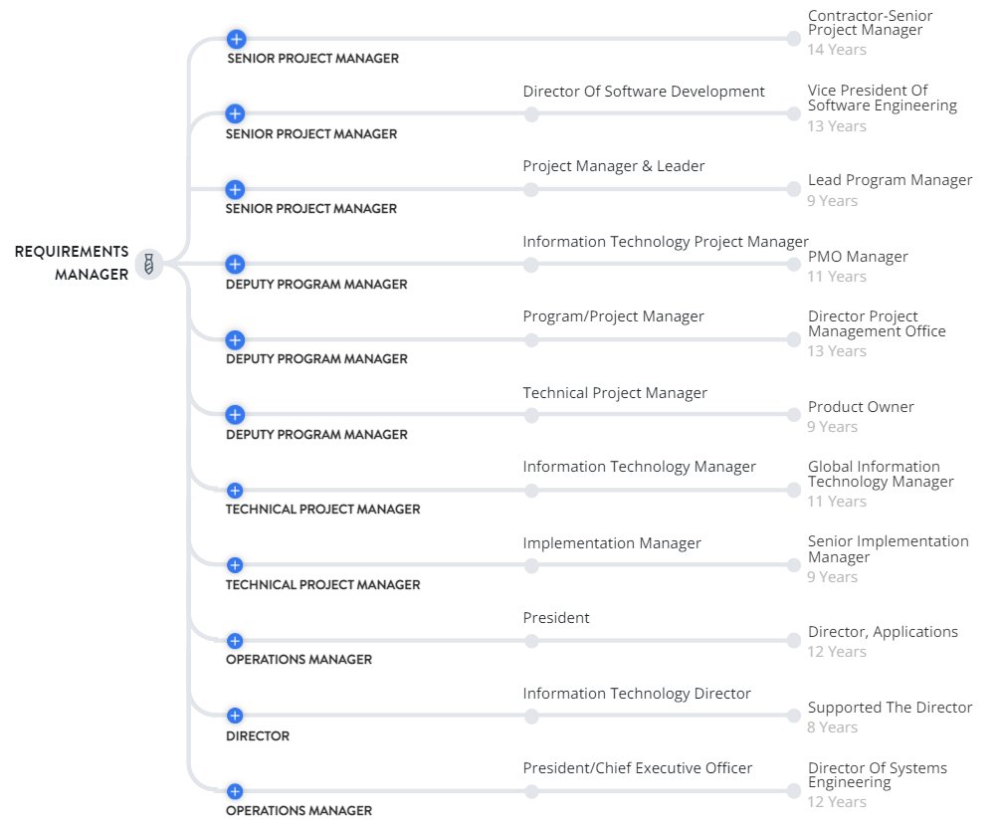1000x828 pixels.
Task: Click plus icon for Deputy Program Manager to PMO Manager
Action: (235, 264)
